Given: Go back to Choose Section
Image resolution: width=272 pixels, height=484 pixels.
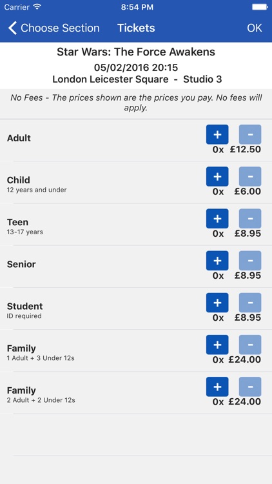Looking at the screenshot, I should [x=53, y=28].
